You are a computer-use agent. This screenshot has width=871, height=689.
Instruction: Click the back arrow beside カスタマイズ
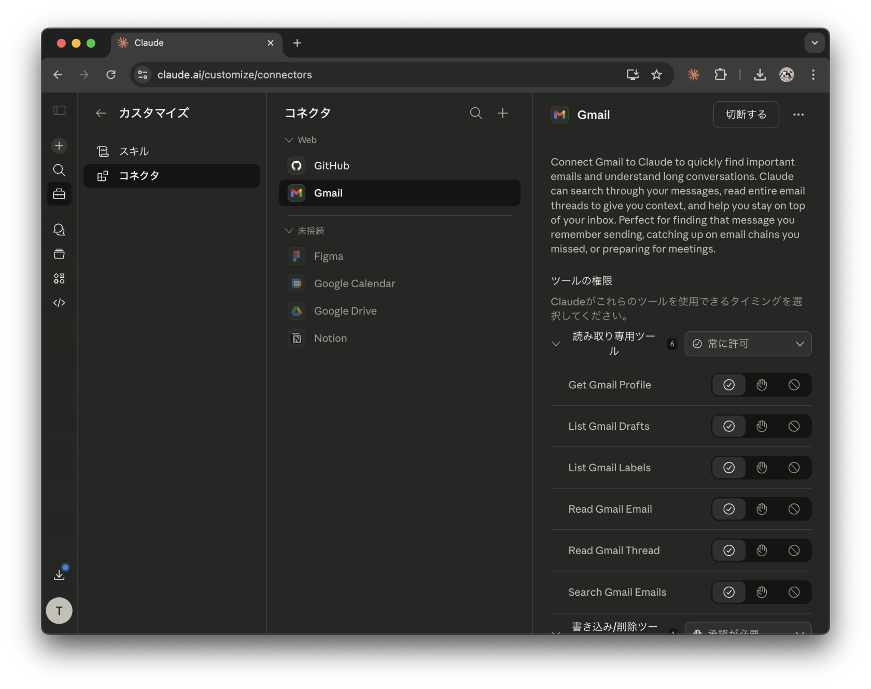click(x=101, y=113)
